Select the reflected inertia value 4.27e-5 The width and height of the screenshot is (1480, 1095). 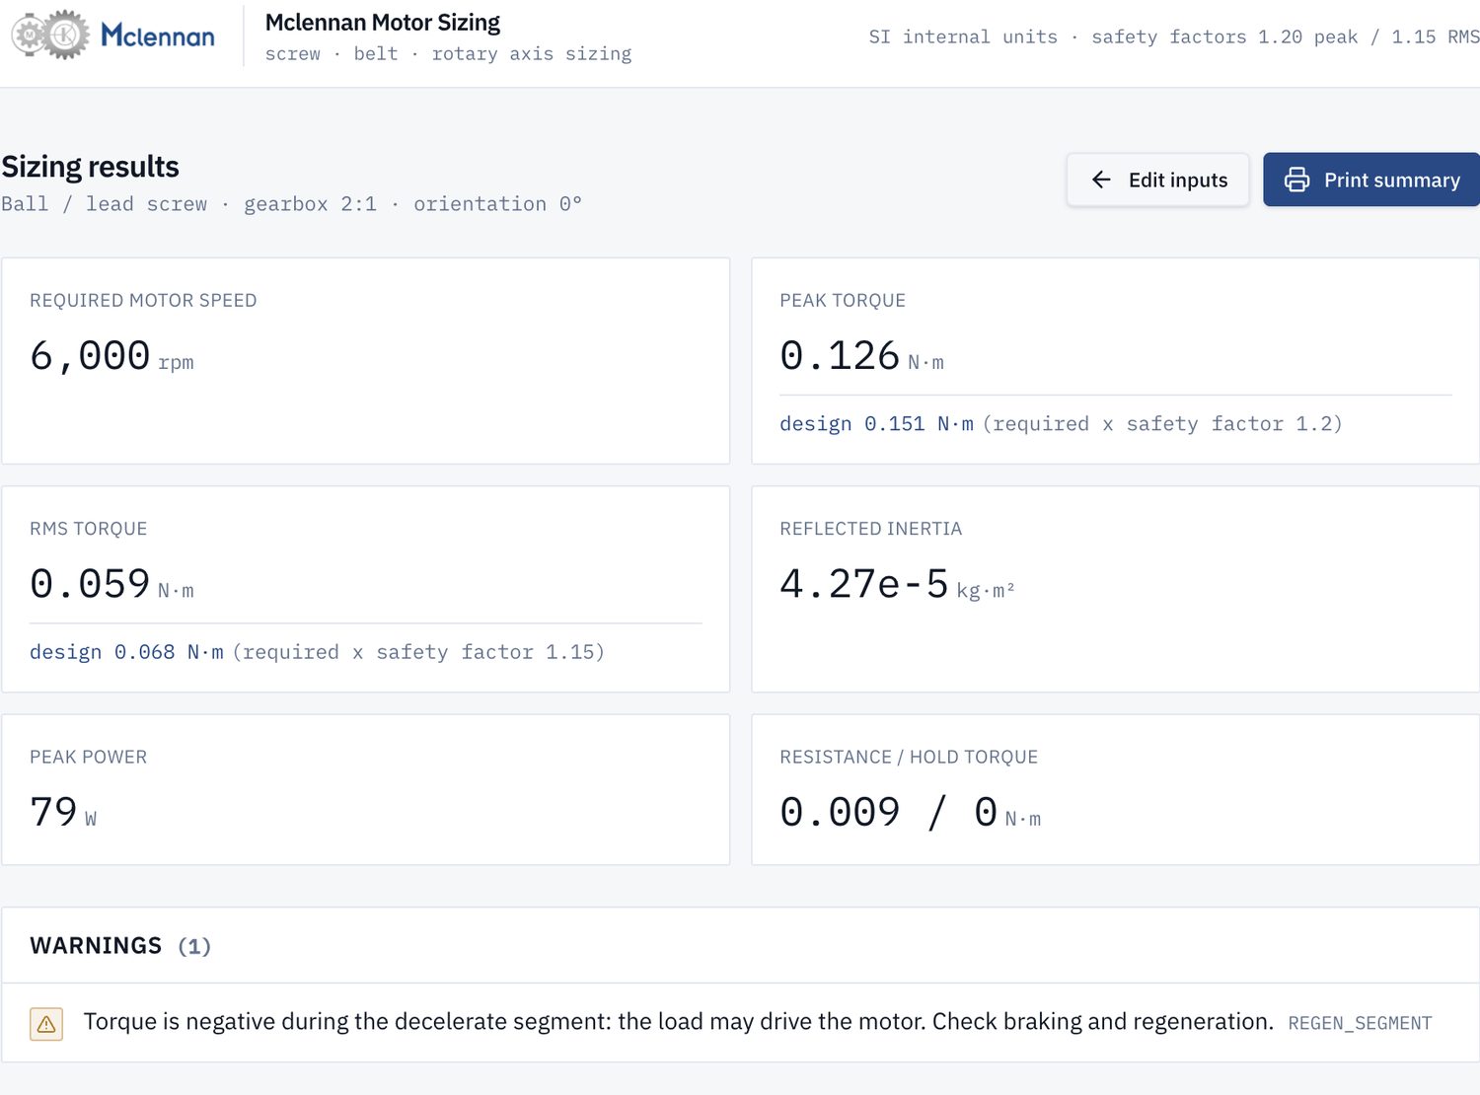click(x=864, y=584)
